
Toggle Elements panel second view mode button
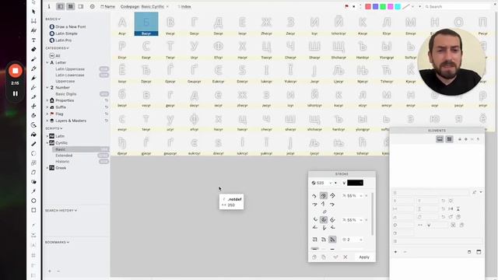coord(449,139)
